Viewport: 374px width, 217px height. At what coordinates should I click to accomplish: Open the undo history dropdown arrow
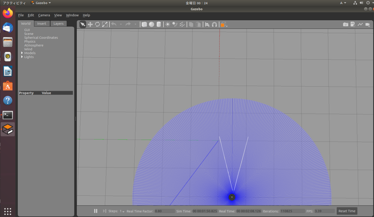point(121,24)
